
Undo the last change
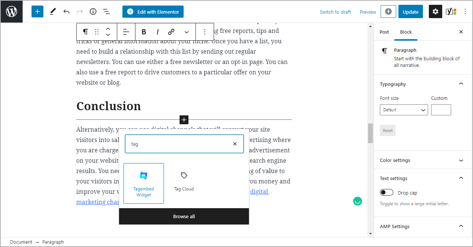coord(66,11)
